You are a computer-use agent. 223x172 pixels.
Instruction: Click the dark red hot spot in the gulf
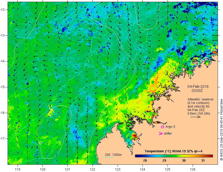tap(135, 136)
